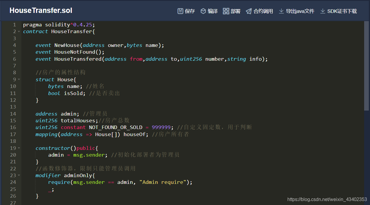Viewport: 370px width, 205px height.
Task: Click line number 6 in the gutter
Action: 14,59
